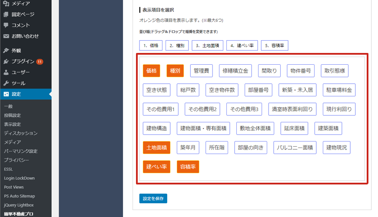The width and height of the screenshot is (378, 217).
Task: Open Comments via the speech bubble icon
Action: click(x=6, y=25)
